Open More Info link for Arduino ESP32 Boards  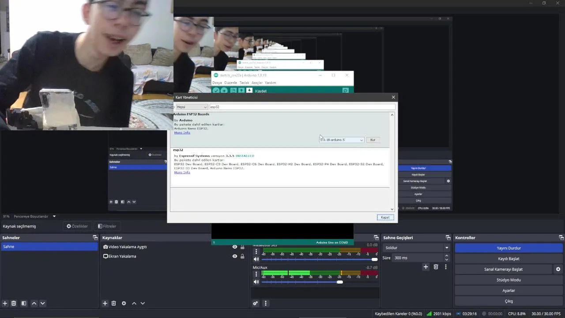click(182, 132)
